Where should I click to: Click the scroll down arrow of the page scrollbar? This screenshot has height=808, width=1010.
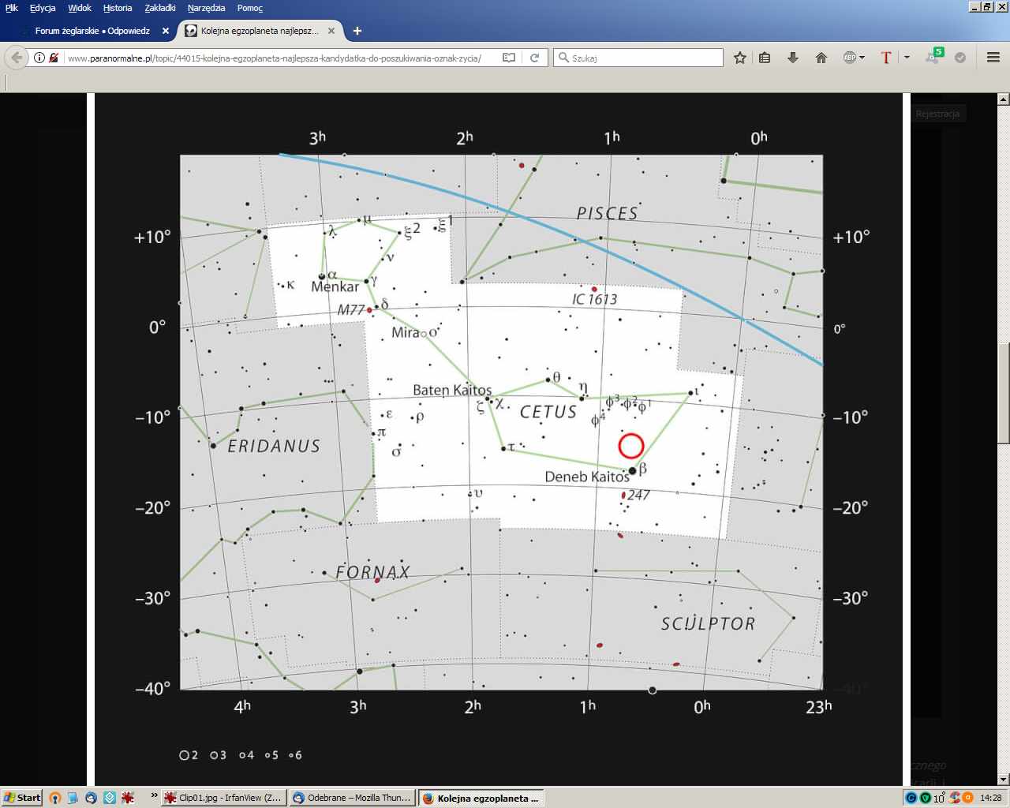click(x=1004, y=779)
